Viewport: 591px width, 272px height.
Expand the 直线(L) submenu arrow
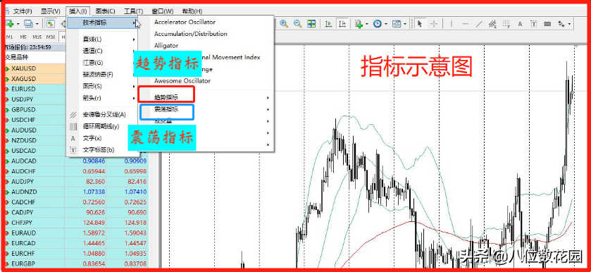pos(134,39)
